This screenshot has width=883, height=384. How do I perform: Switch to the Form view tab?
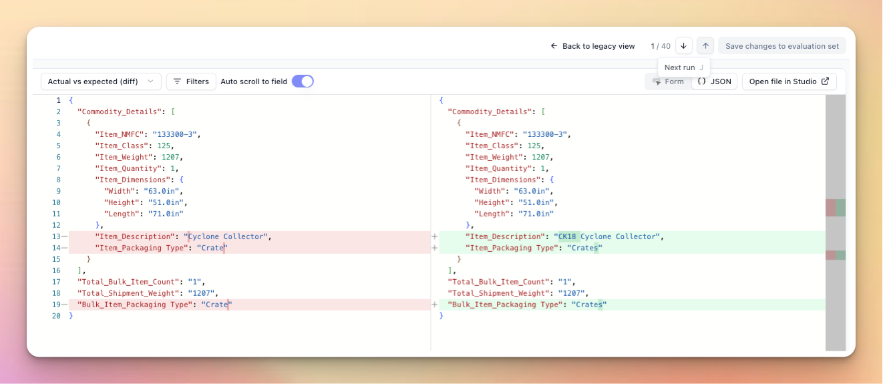668,81
